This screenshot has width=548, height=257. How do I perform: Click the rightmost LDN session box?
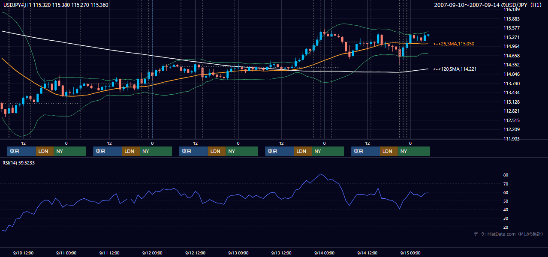pyautogui.click(x=388, y=151)
